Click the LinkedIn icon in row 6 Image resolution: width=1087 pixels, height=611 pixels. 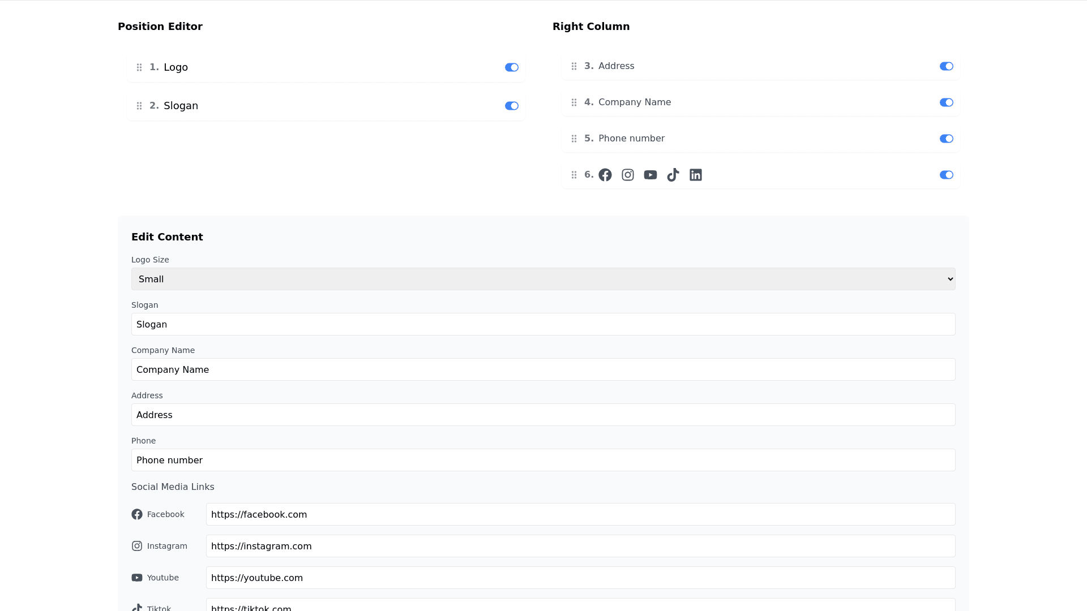(696, 175)
